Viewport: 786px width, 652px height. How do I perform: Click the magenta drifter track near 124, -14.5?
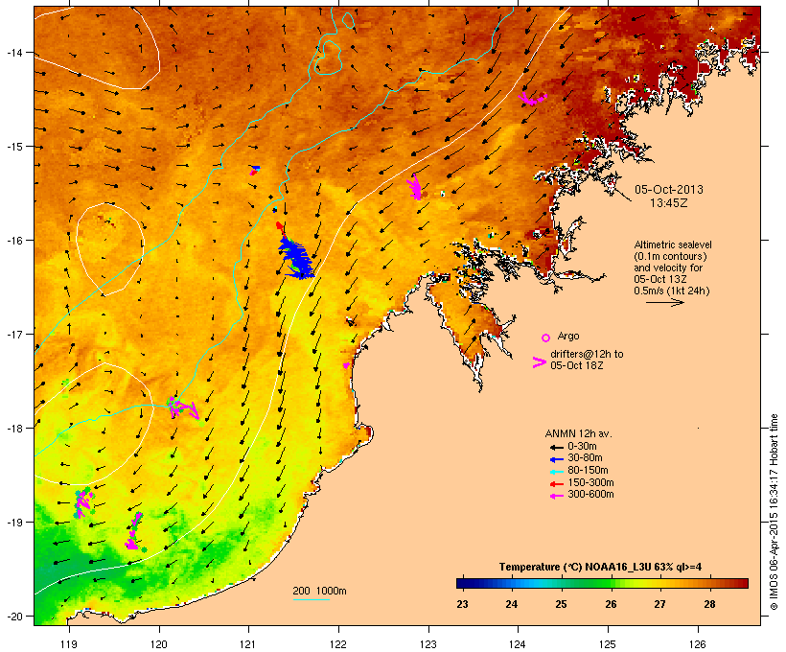point(532,99)
